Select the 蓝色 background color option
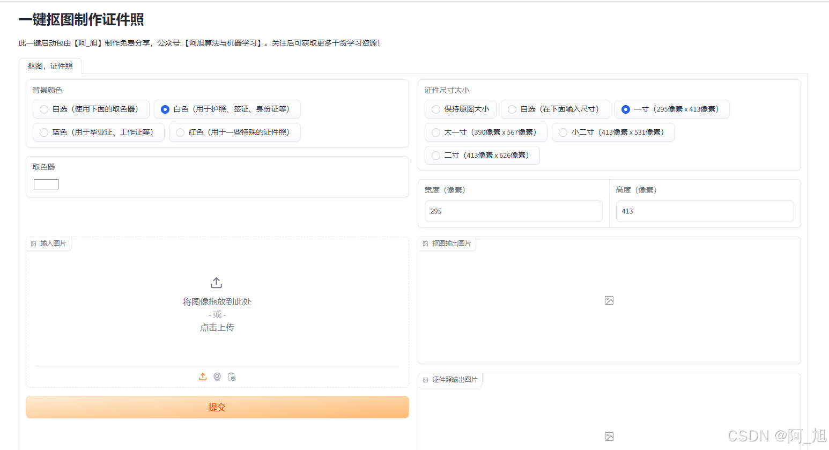829x450 pixels. click(x=43, y=132)
